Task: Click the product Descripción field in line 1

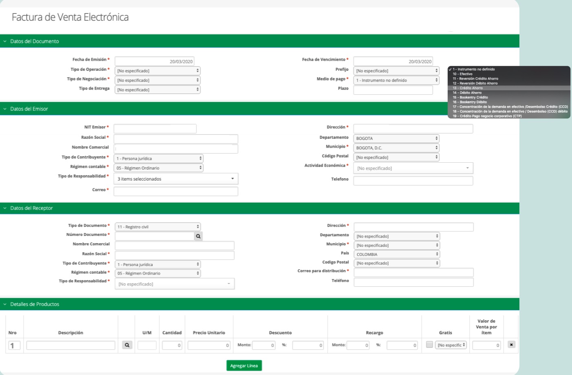Action: pyautogui.click(x=71, y=345)
